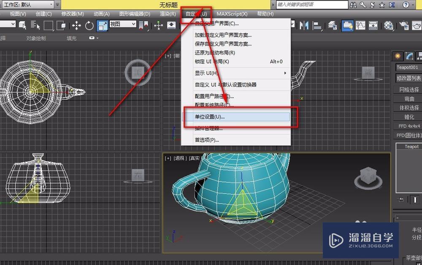The height and width of the screenshot is (265, 422).
Task: Open the 修改器列表 modifier list dropdown
Action: point(408,78)
